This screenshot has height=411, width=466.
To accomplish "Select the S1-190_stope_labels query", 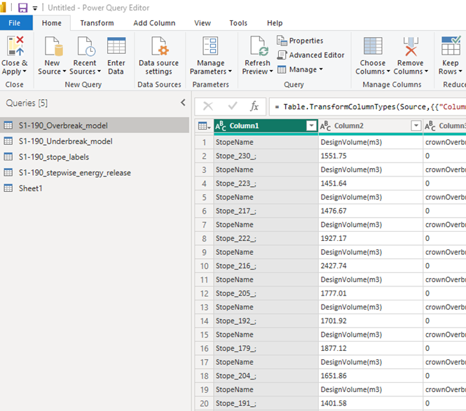I will (95, 157).
